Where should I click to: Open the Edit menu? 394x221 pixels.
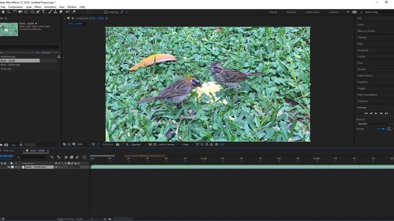click(2, 7)
